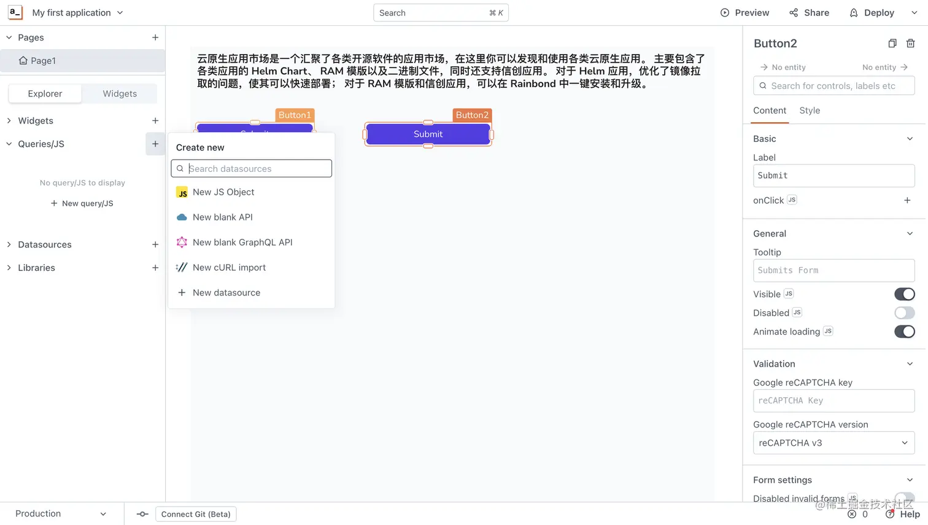
Task: Add a datasource via Datasources plus icon
Action: pos(155,244)
